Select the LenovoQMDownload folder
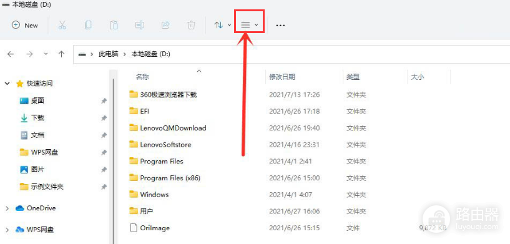Viewport: 510px width, 244px height. (x=173, y=128)
